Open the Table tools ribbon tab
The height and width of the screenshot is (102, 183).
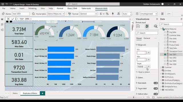tap(86, 8)
